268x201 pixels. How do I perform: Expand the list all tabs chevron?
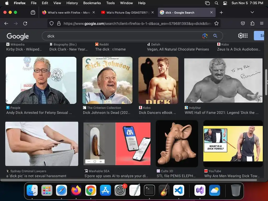252,12
